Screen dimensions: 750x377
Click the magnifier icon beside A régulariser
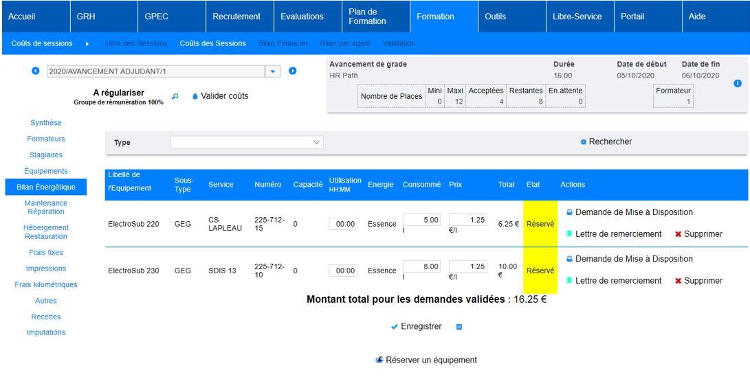coord(175,97)
